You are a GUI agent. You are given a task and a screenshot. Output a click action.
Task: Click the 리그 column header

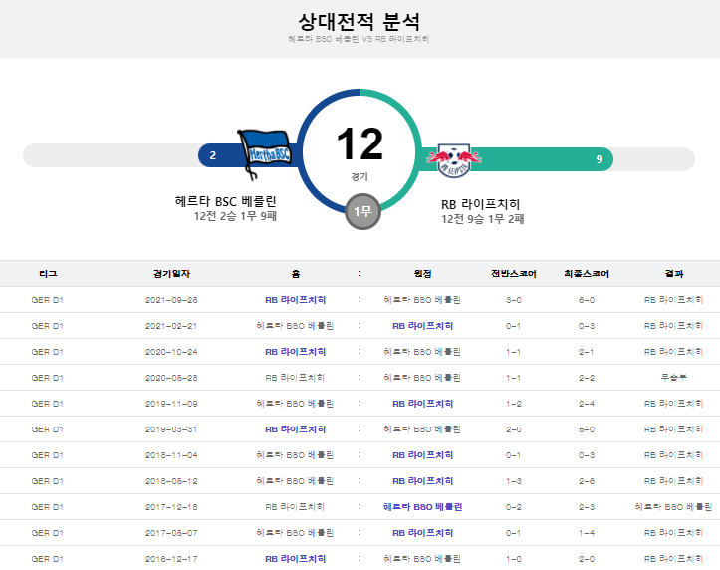[48, 274]
